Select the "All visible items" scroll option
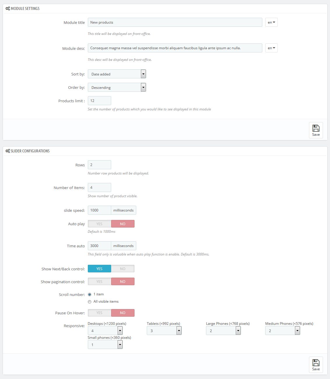The image size is (330, 379). tap(90, 302)
